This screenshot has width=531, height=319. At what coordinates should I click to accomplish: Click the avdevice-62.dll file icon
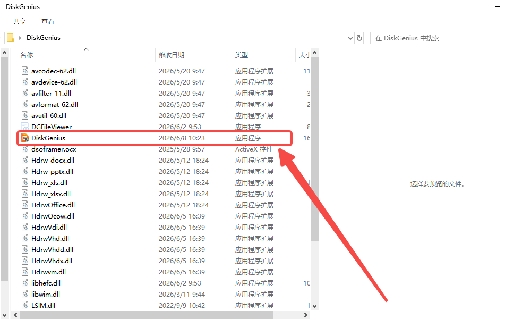point(25,82)
